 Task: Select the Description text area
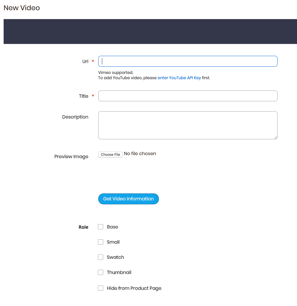188,125
